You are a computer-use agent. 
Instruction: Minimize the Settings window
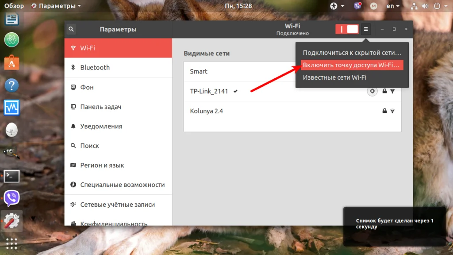tap(382, 29)
